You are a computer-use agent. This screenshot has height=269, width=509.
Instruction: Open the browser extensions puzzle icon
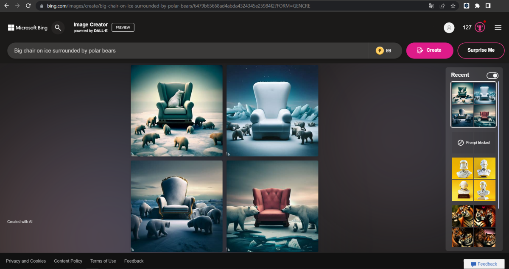478,6
